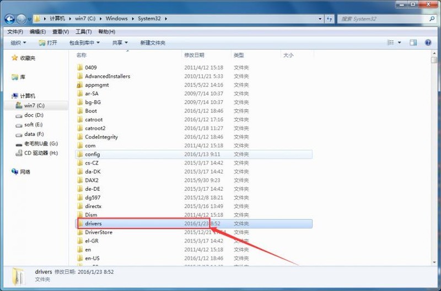Sort by 类型 column header
The width and height of the screenshot is (441, 291).
point(239,55)
